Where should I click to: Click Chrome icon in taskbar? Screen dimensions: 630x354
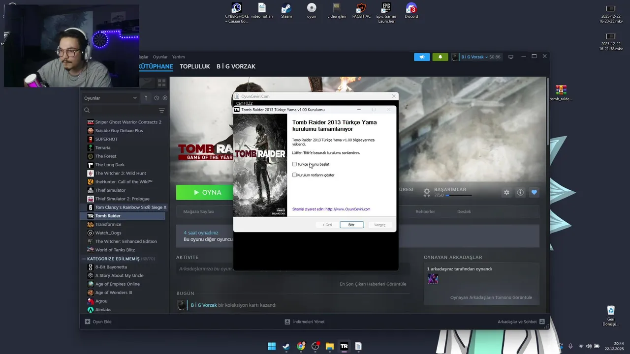301,346
